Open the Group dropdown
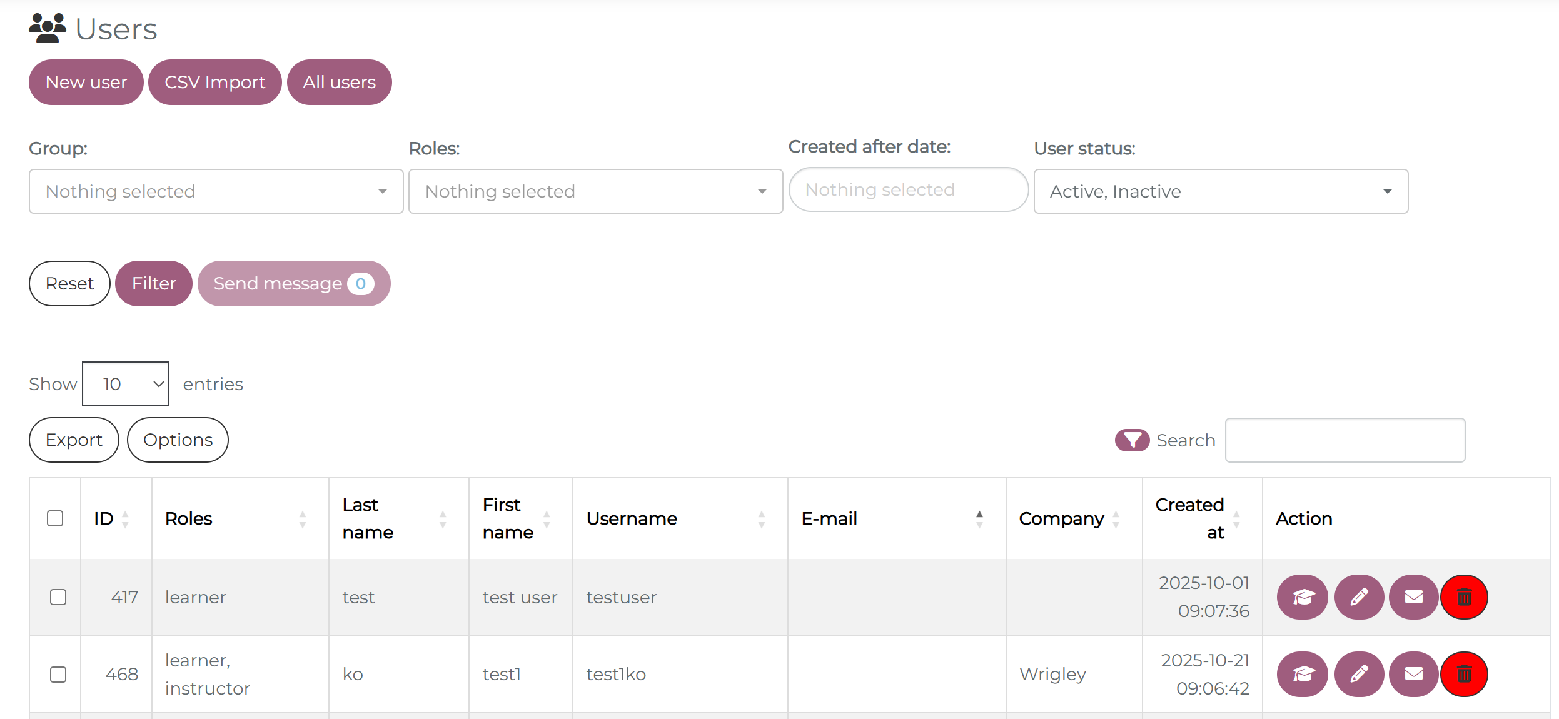Screen dimensions: 1559x719 click(x=216, y=191)
